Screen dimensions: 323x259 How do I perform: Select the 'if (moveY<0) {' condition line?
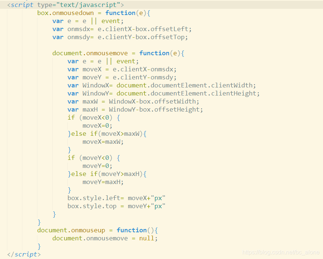click(94, 158)
